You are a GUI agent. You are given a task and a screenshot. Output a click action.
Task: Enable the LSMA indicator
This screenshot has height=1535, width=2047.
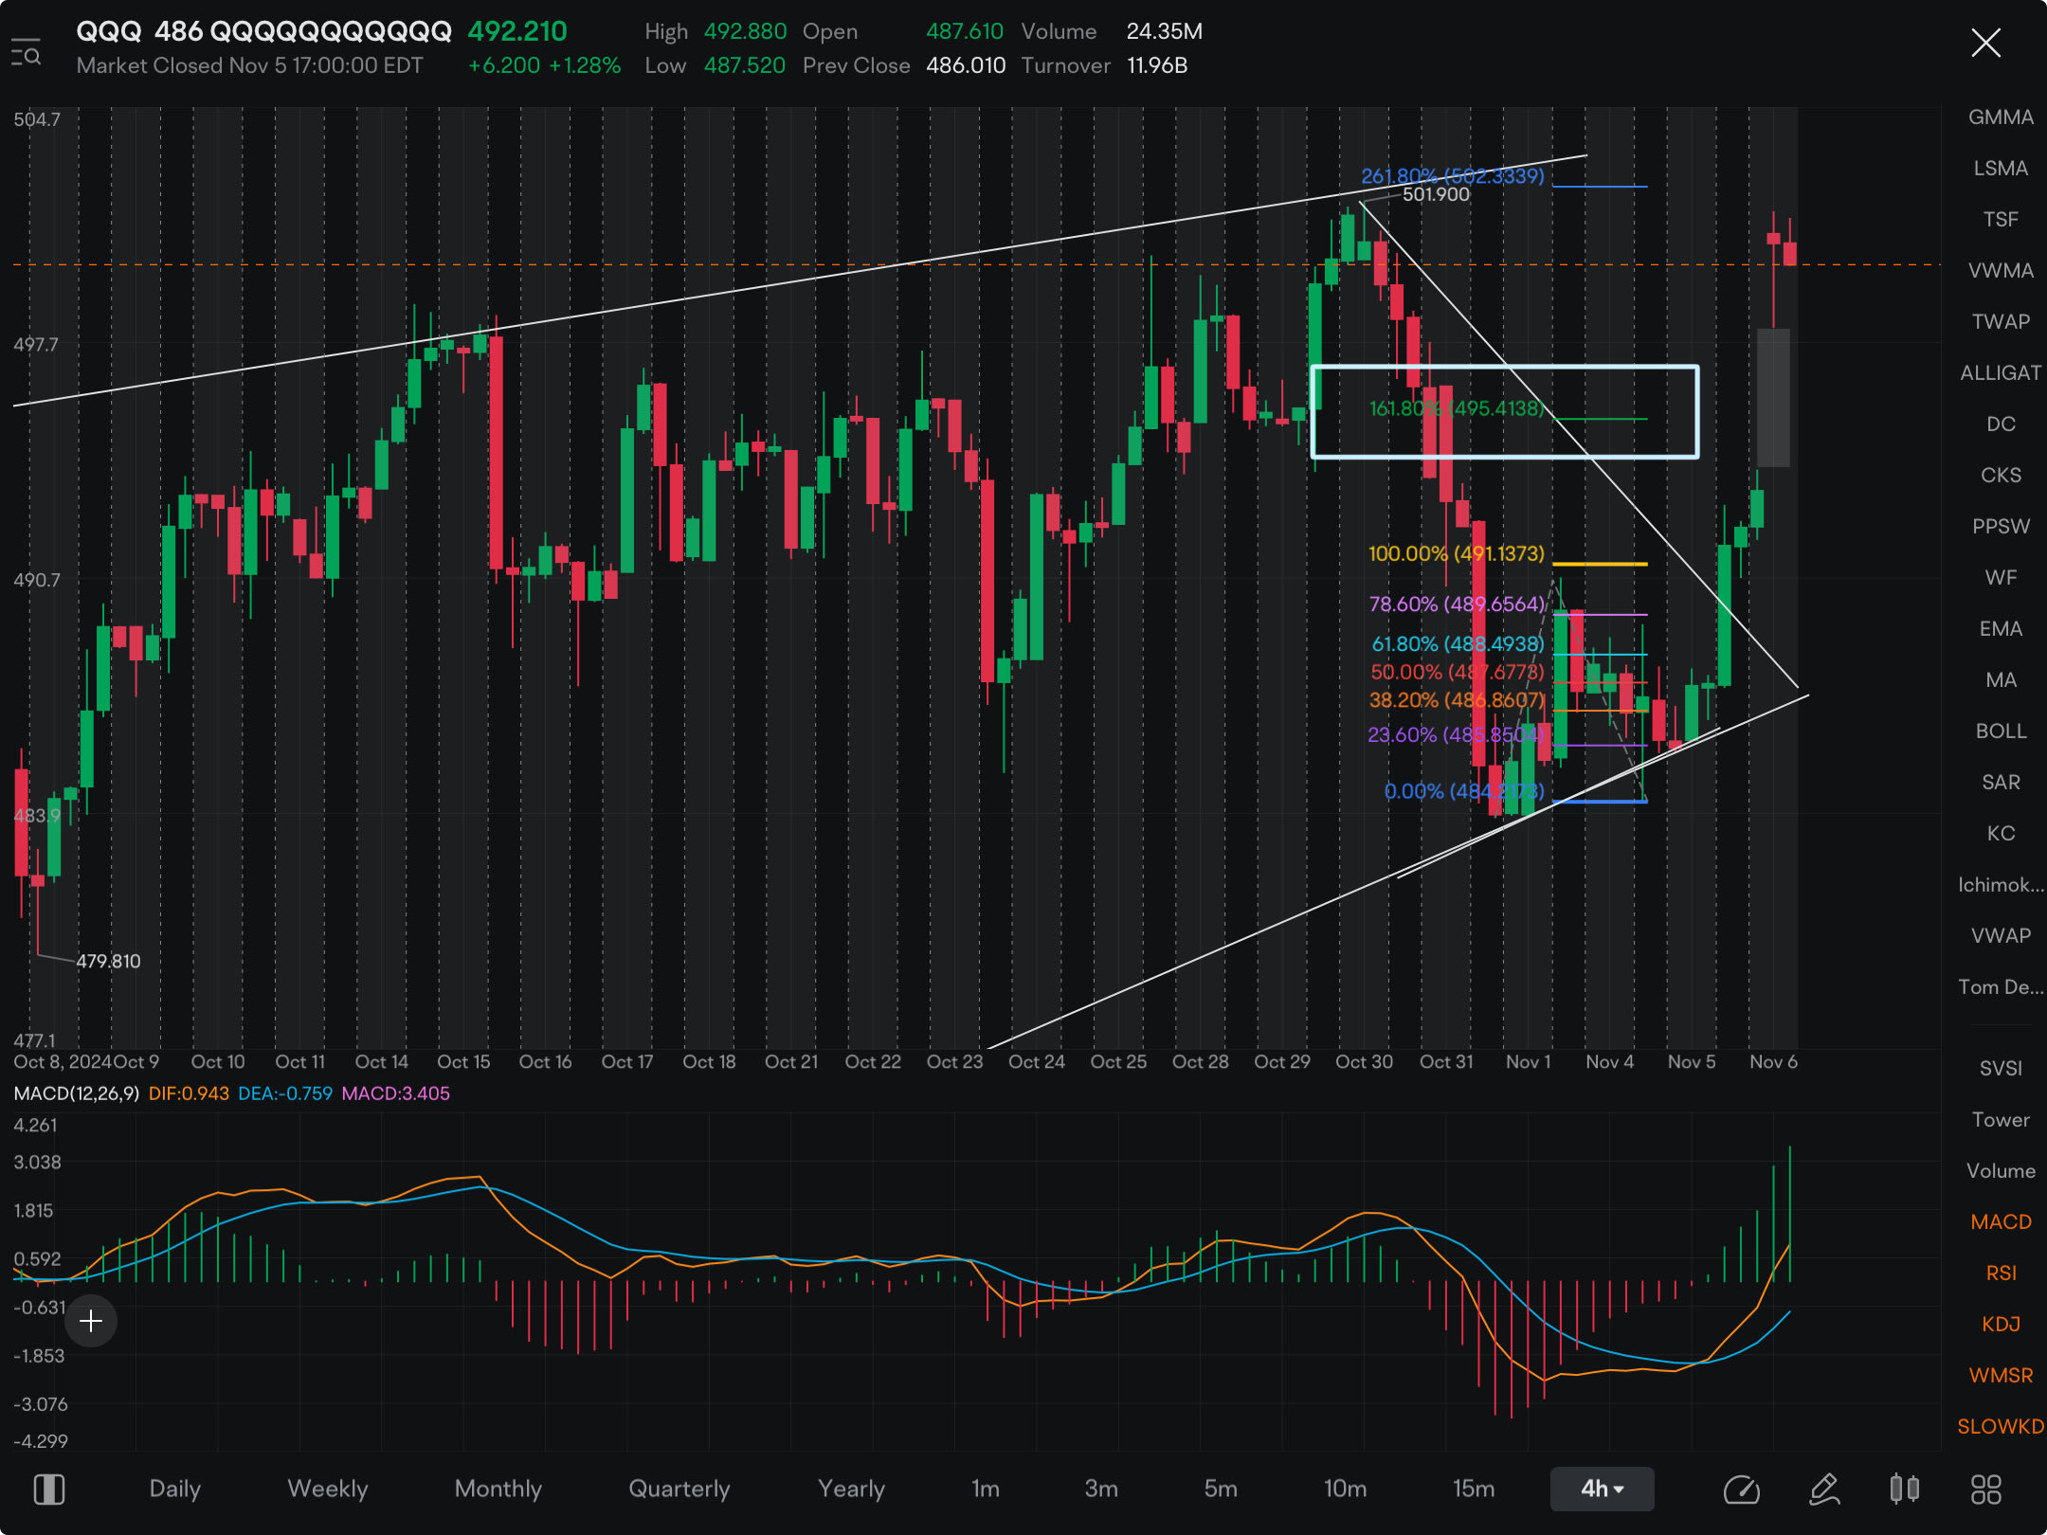pos(2001,169)
